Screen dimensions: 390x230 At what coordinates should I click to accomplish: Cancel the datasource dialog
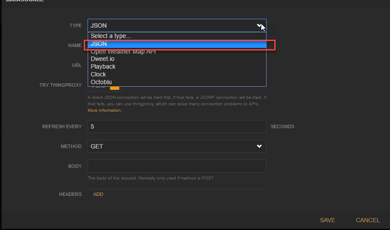point(368,220)
